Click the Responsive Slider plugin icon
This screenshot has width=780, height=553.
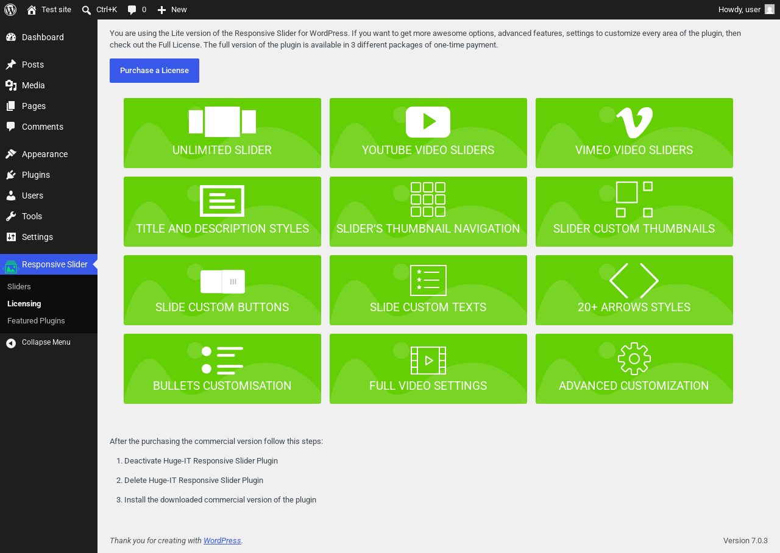tap(11, 266)
